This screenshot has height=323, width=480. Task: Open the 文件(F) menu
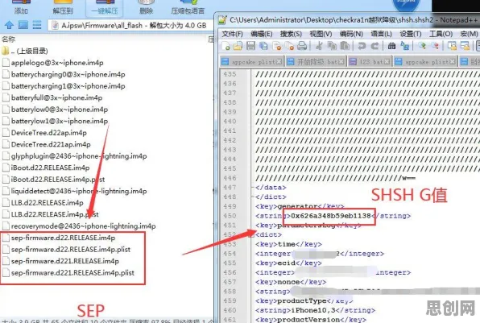pos(232,34)
